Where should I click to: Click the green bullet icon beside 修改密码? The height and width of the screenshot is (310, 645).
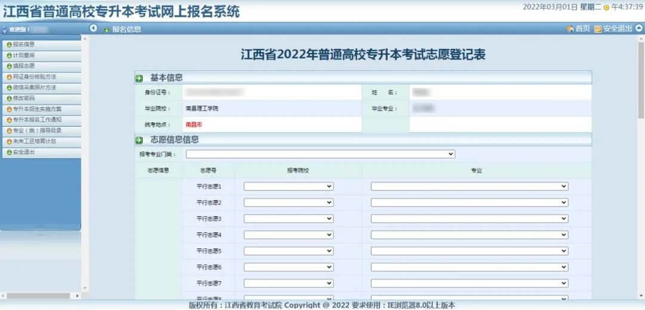point(9,99)
